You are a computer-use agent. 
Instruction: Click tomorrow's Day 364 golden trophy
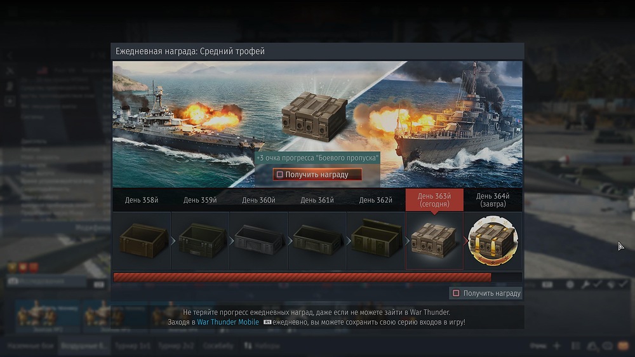pyautogui.click(x=493, y=241)
